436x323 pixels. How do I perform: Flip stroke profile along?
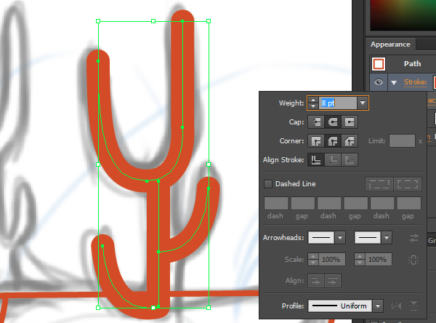coord(396,306)
